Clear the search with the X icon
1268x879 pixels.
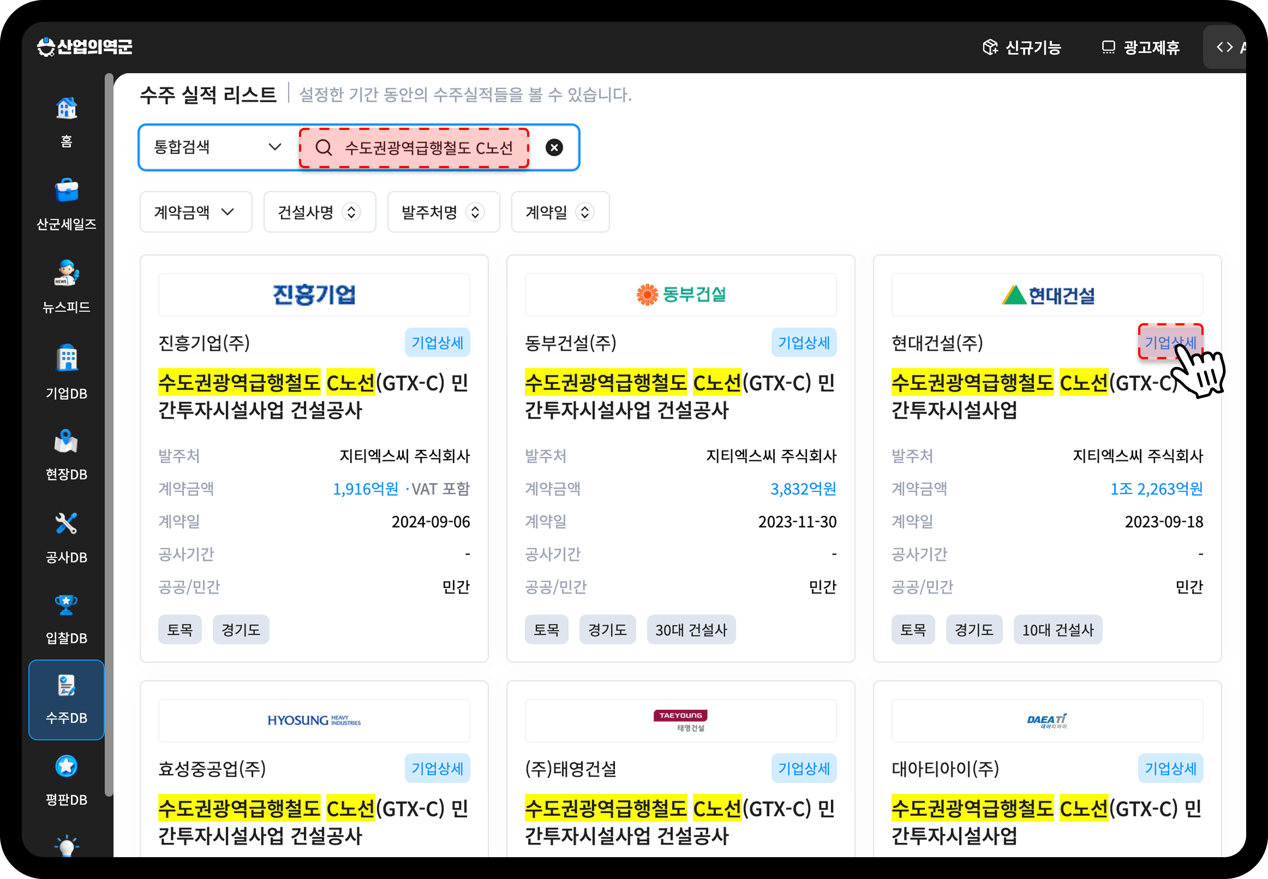[554, 148]
